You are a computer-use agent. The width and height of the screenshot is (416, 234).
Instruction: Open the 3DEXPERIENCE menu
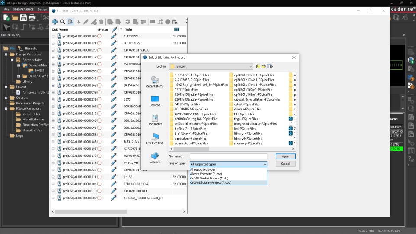(x=23, y=9)
